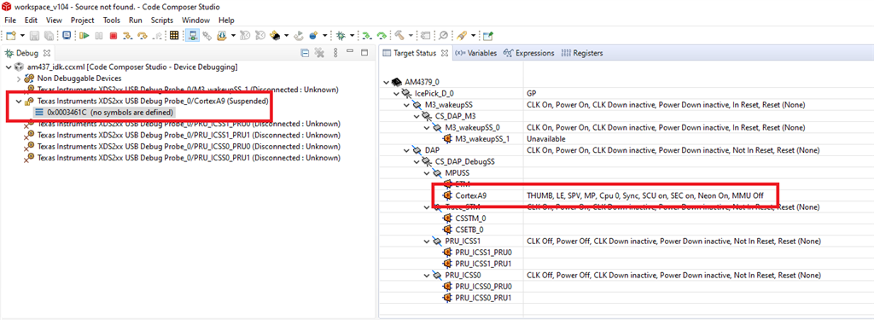Open the Project menu
The width and height of the screenshot is (874, 320).
(83, 20)
